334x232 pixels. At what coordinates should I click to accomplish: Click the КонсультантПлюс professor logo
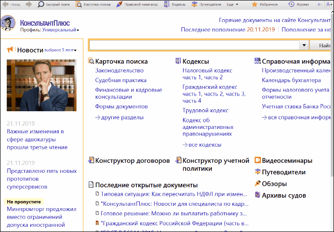coord(8,23)
